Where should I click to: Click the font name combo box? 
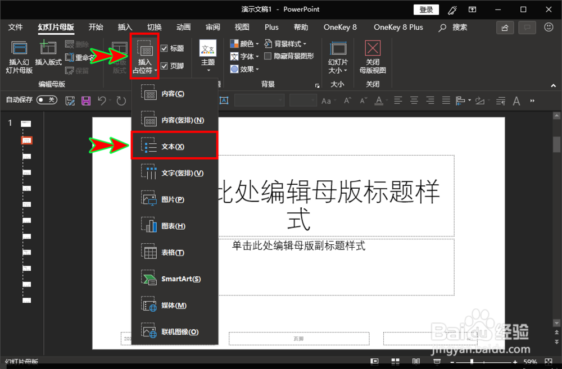point(259,101)
